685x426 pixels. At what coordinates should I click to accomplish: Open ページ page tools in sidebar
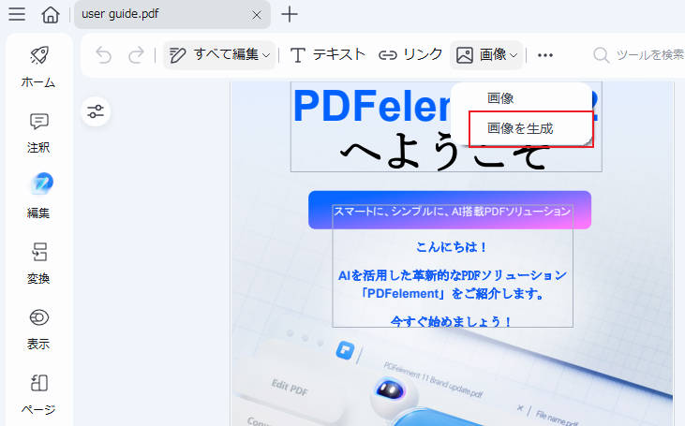[38, 394]
